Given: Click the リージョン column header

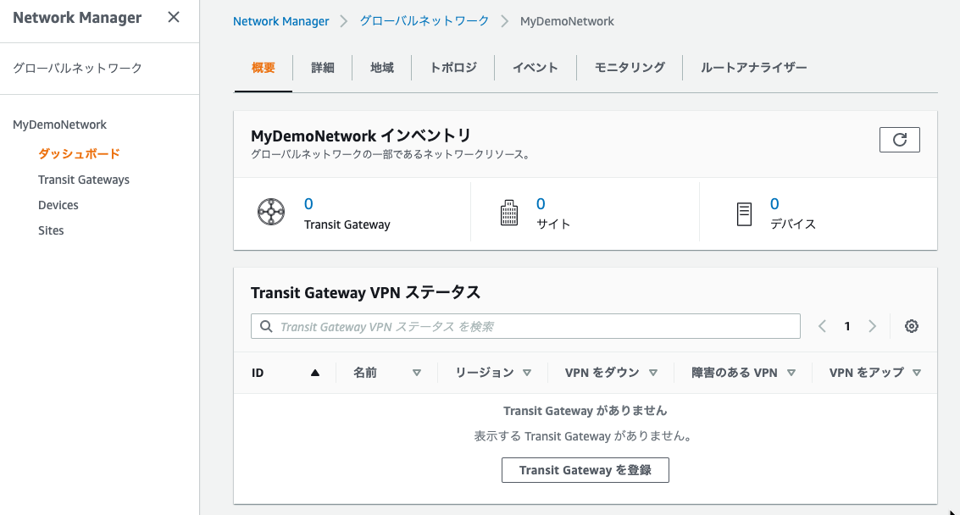Looking at the screenshot, I should tap(485, 373).
